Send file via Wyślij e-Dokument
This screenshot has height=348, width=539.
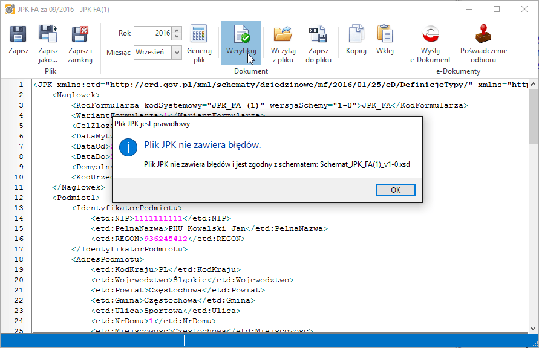[x=430, y=35]
